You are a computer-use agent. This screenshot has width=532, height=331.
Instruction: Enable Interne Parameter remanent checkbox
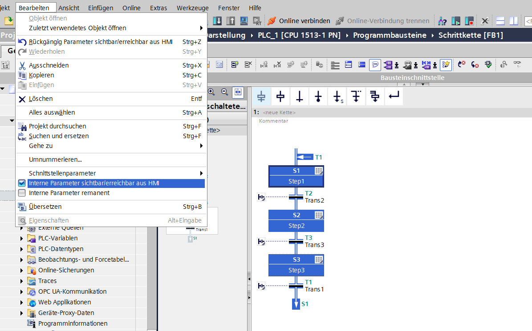coord(22,193)
